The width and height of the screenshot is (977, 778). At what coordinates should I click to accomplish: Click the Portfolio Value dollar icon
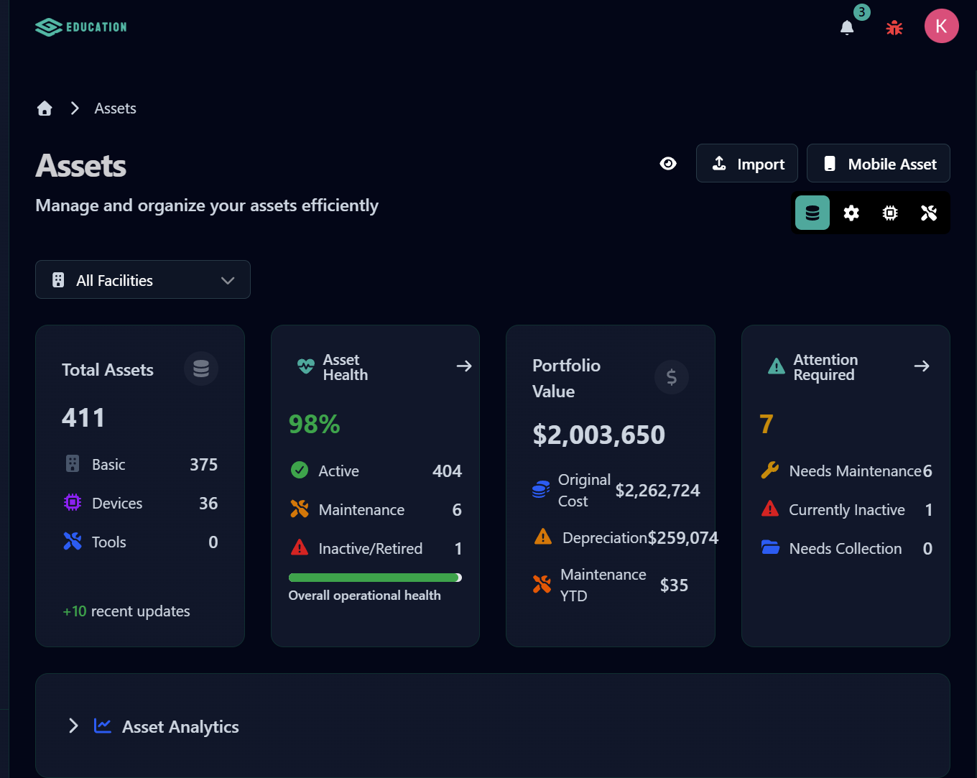[x=672, y=377]
